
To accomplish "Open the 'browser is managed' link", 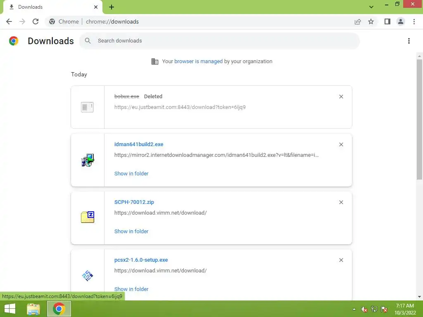I will point(198,61).
